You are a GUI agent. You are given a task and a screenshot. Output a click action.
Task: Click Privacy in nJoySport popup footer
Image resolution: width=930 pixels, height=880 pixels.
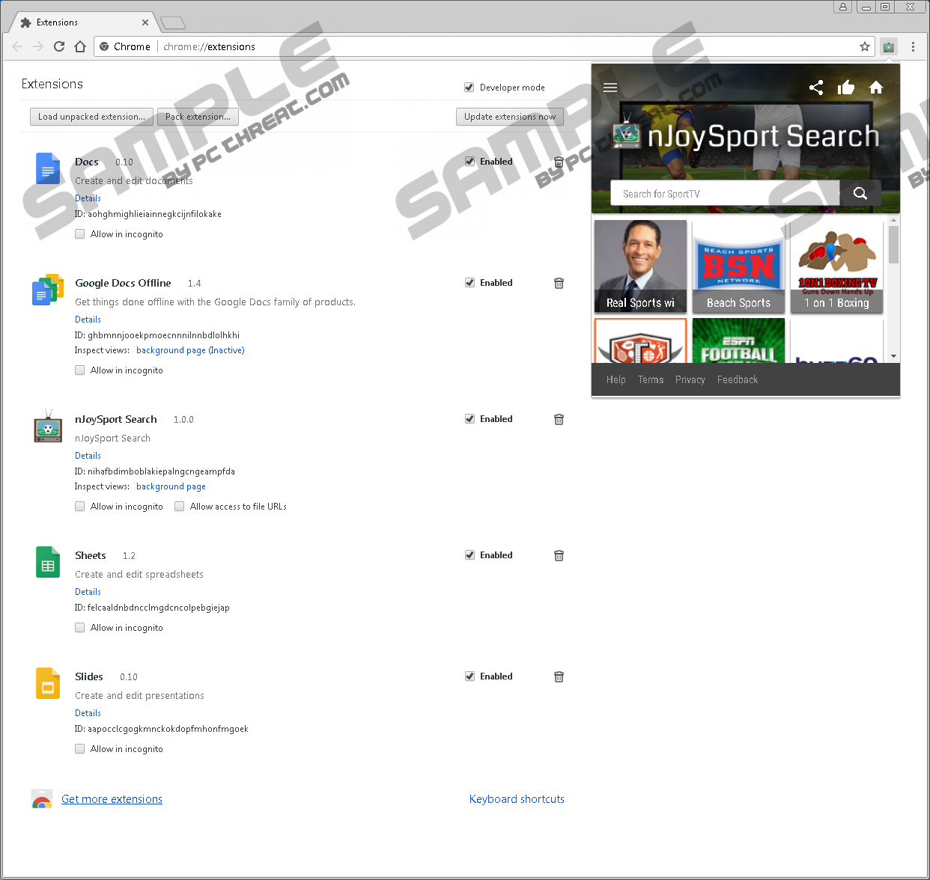coord(690,379)
